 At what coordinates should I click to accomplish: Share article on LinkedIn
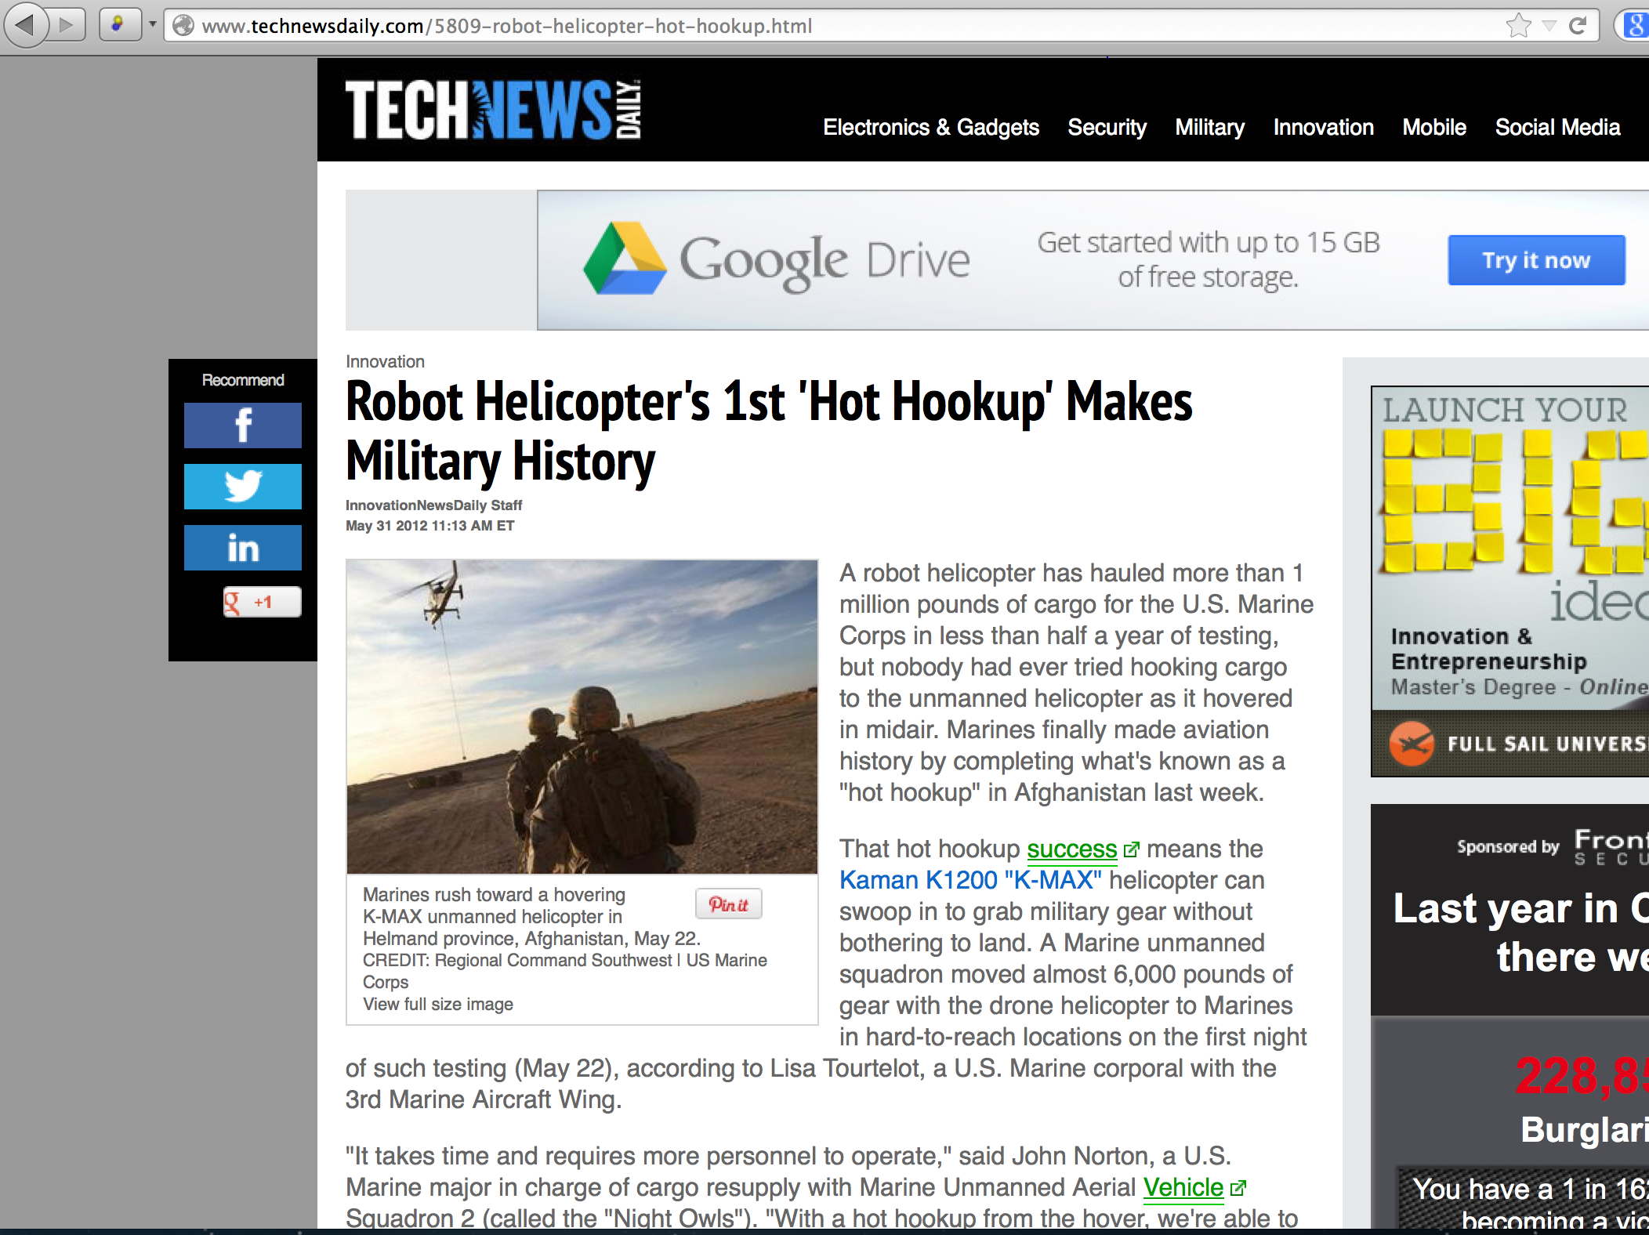242,548
